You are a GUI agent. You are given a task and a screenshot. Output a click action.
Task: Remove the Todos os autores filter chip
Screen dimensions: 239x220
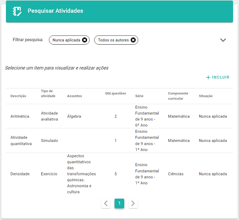(133, 40)
